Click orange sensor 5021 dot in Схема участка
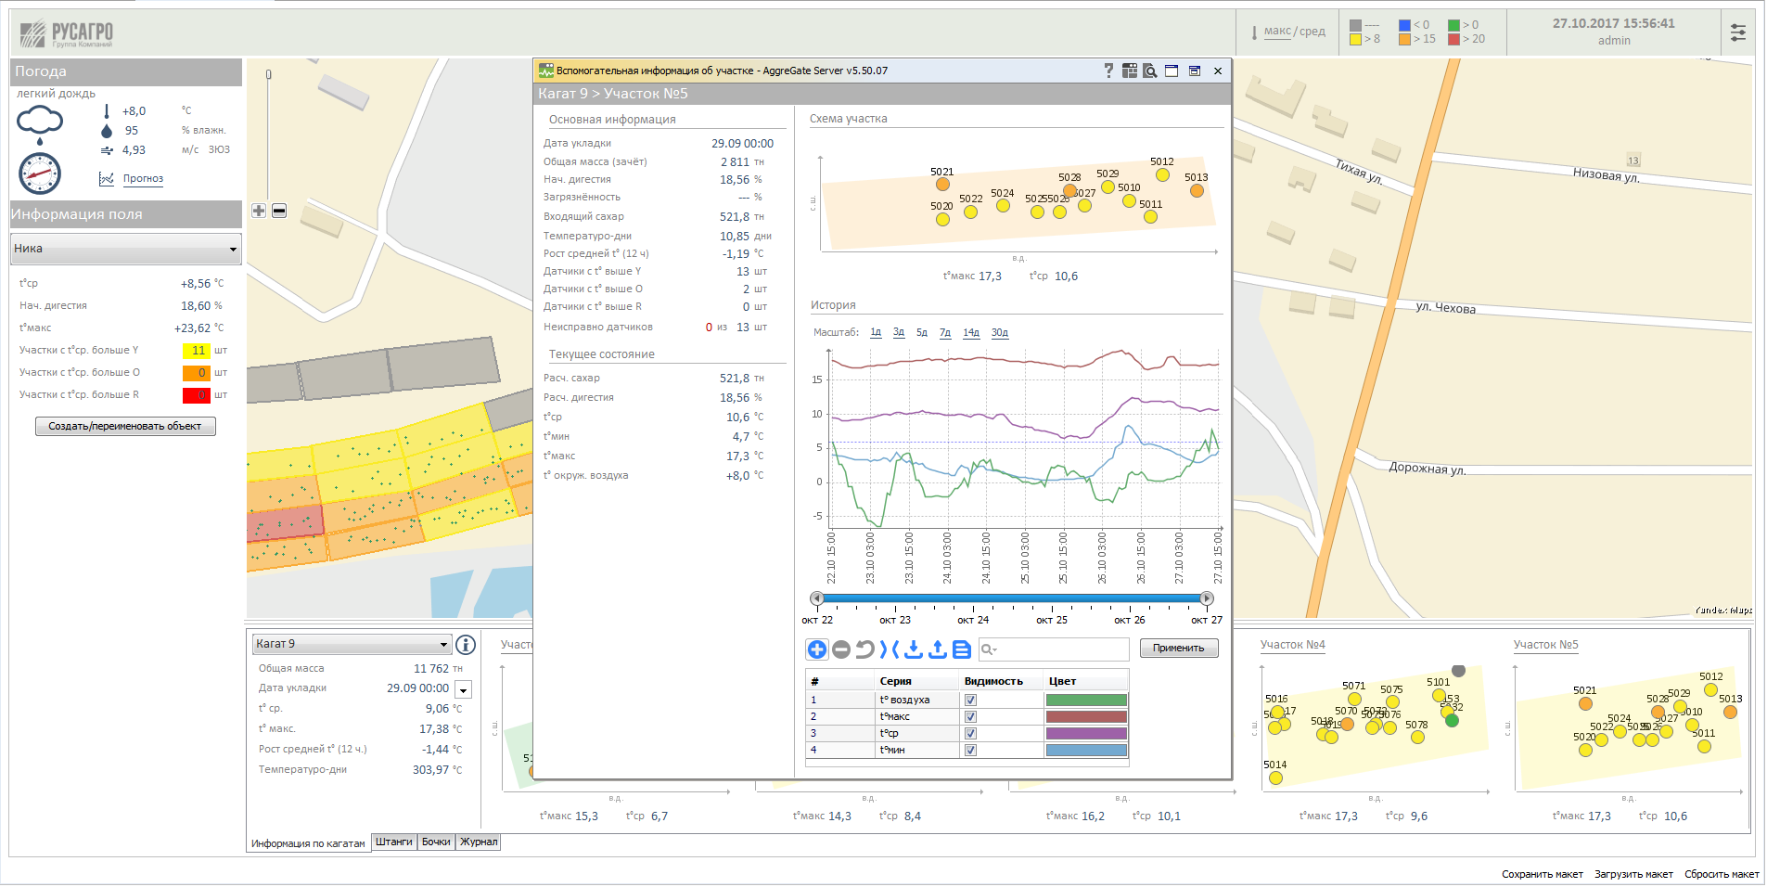Image resolution: width=1767 pixels, height=887 pixels. 942,185
